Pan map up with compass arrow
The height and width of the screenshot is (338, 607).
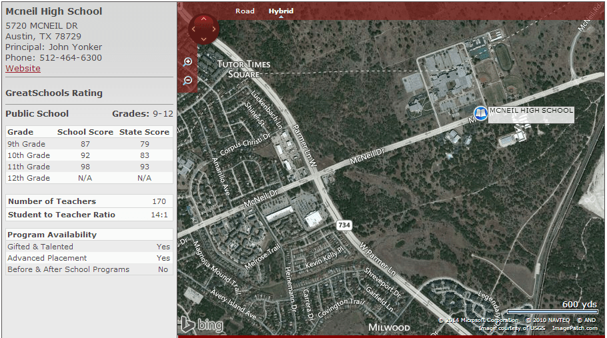(x=203, y=19)
